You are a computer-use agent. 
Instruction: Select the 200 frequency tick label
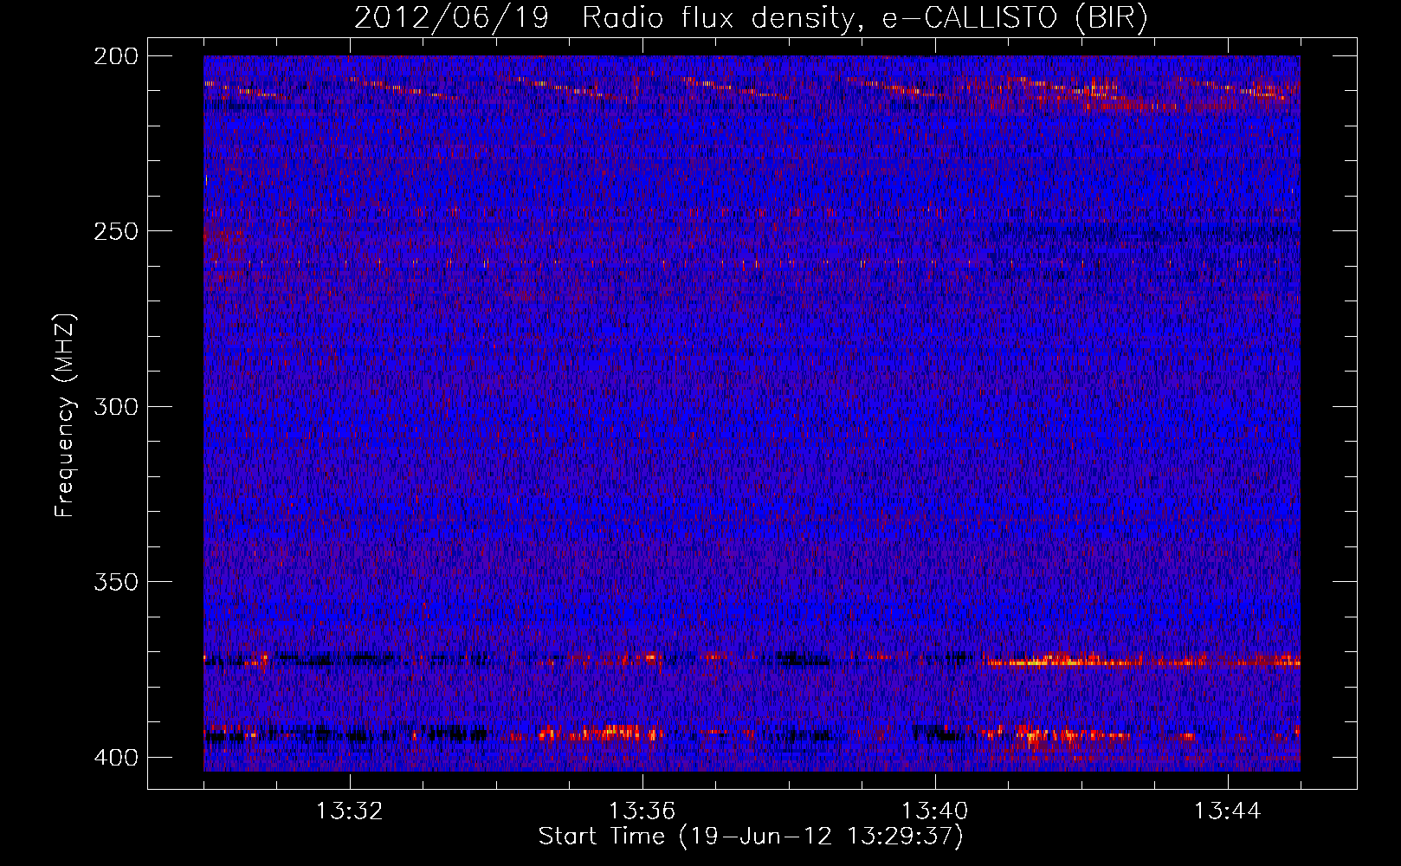(116, 56)
